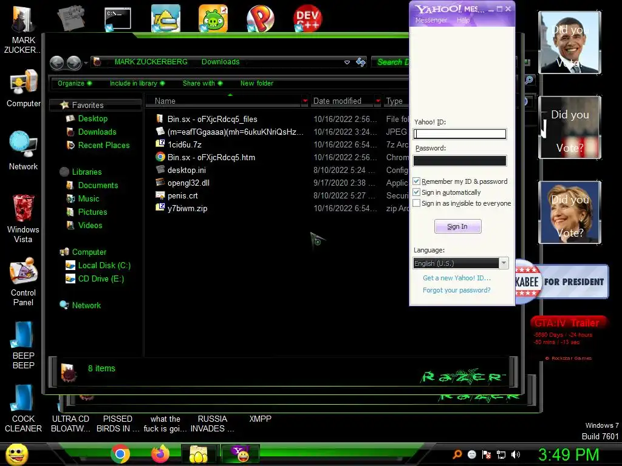
Task: Open the Windows Vista recycle bin icon
Action: click(24, 218)
